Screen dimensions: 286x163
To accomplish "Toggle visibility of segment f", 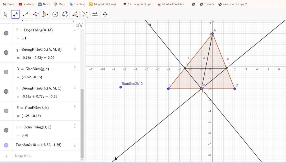I will coord(6,33).
